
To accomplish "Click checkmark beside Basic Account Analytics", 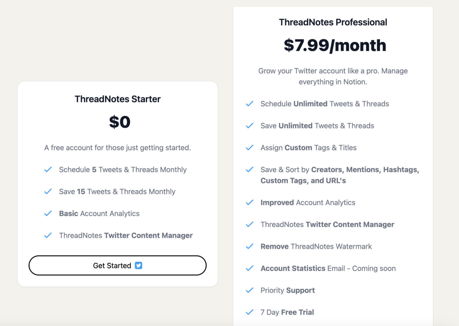I will [48, 214].
